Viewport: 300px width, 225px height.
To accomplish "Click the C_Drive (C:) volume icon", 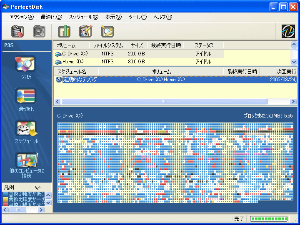I will coord(58,54).
